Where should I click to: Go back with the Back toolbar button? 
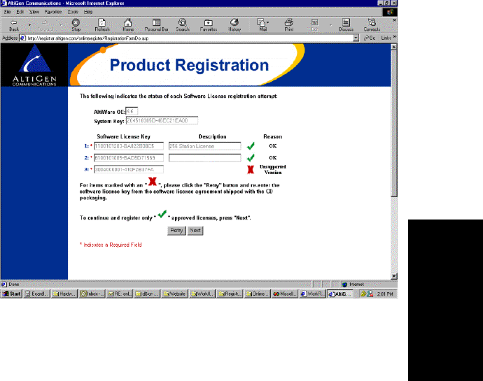[14, 25]
